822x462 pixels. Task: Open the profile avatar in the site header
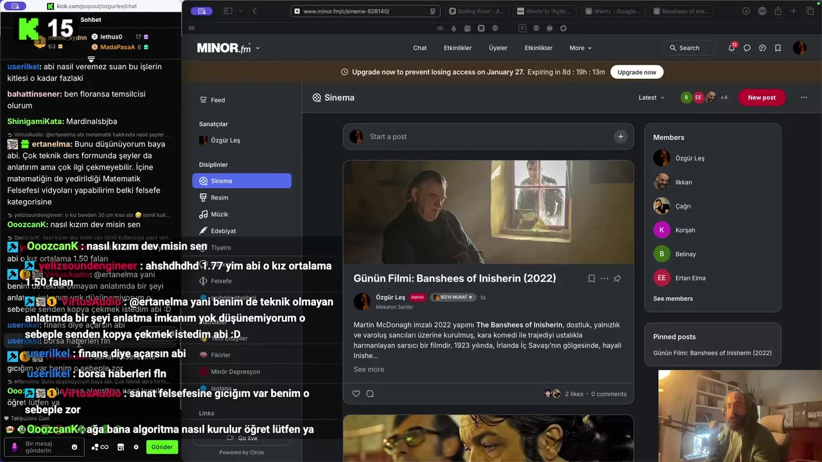tap(800, 47)
